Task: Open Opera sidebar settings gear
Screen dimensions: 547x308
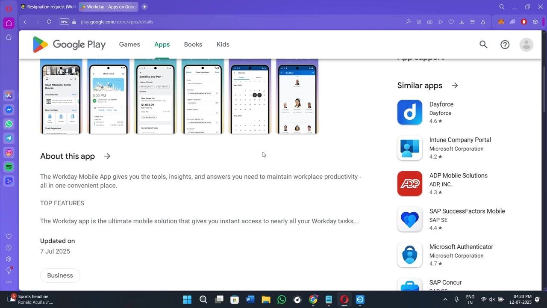Action: pos(9,259)
